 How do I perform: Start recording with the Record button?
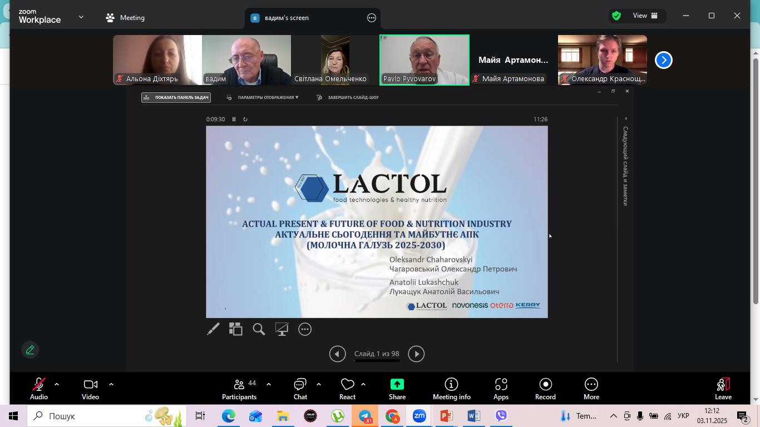click(x=545, y=388)
